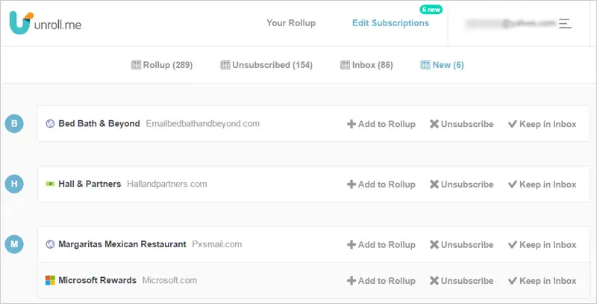Click Margaritas Mexican Restaurant globe icon
The image size is (597, 304).
coord(50,244)
